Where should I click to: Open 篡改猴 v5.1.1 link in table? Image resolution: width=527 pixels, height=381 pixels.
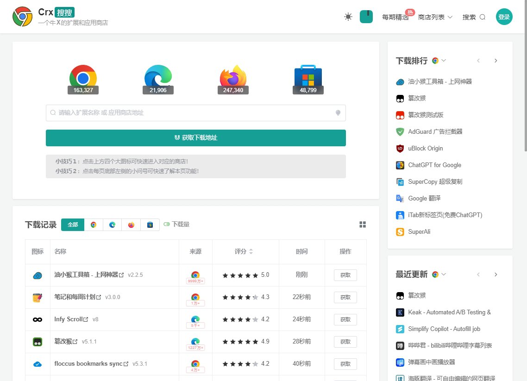point(66,341)
